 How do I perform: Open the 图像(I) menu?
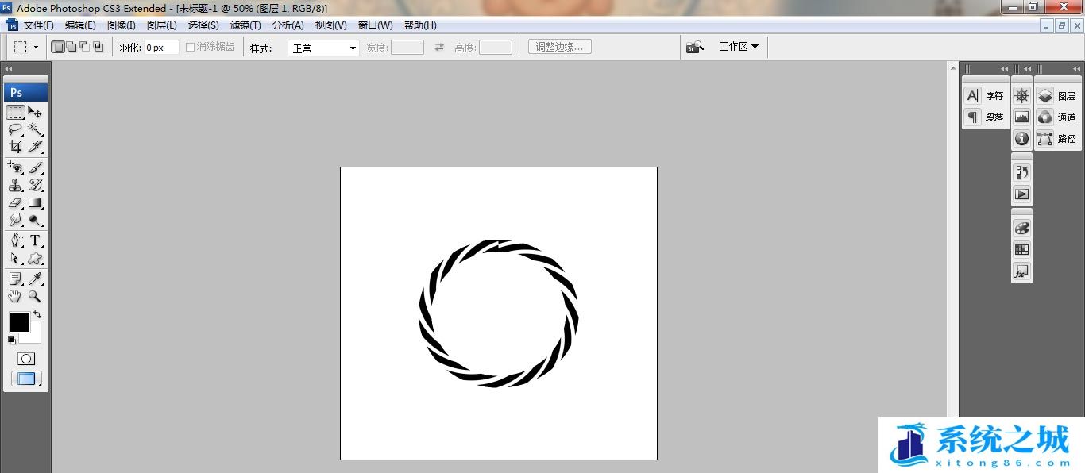pyautogui.click(x=122, y=25)
